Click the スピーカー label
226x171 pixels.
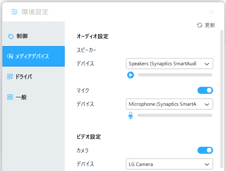tap(86, 50)
